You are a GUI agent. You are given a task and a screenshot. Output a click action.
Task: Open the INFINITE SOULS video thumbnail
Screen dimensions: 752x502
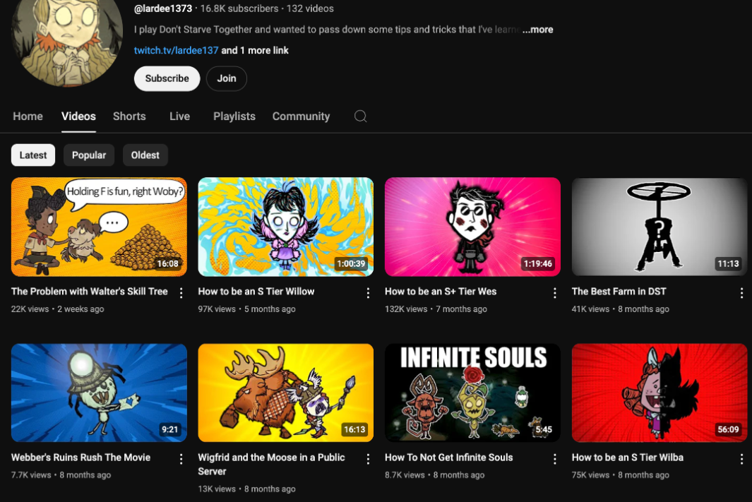pos(472,393)
